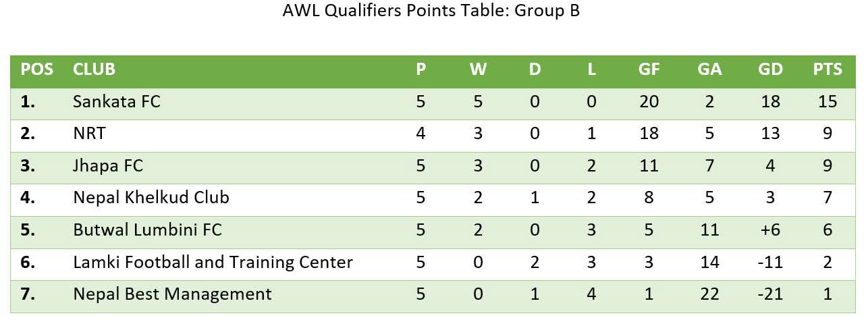
Task: Click the GF column header
Action: pos(649,70)
